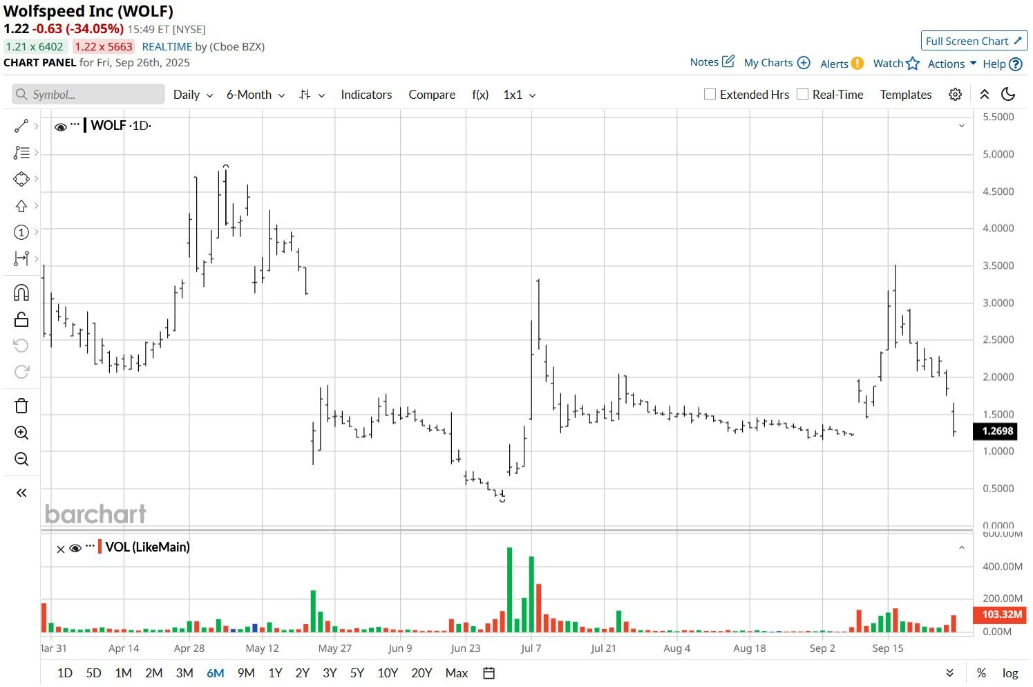
Task: Click the WOLF series color swatch
Action: pos(84,125)
